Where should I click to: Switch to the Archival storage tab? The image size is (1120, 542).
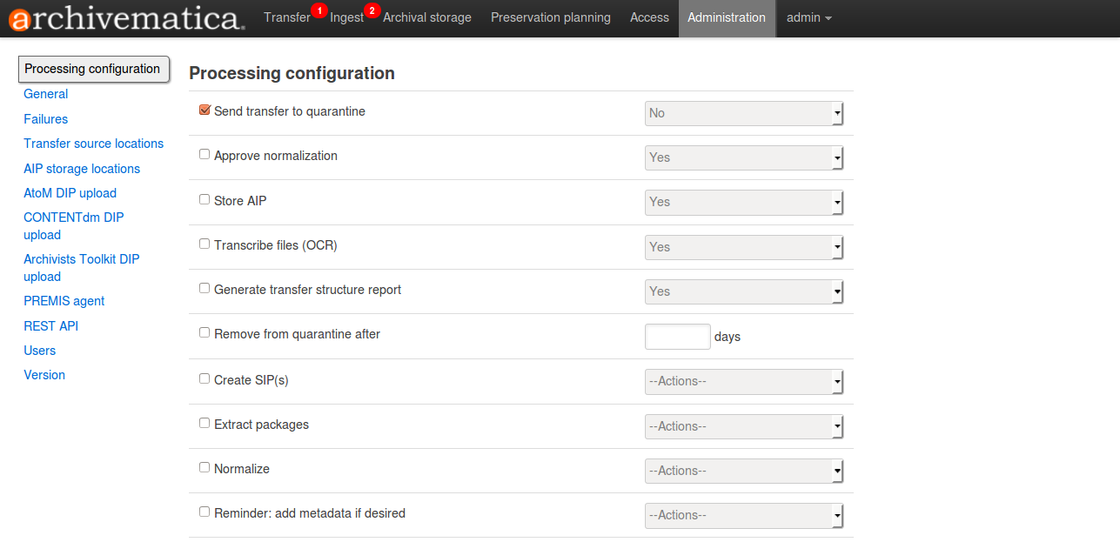click(426, 17)
